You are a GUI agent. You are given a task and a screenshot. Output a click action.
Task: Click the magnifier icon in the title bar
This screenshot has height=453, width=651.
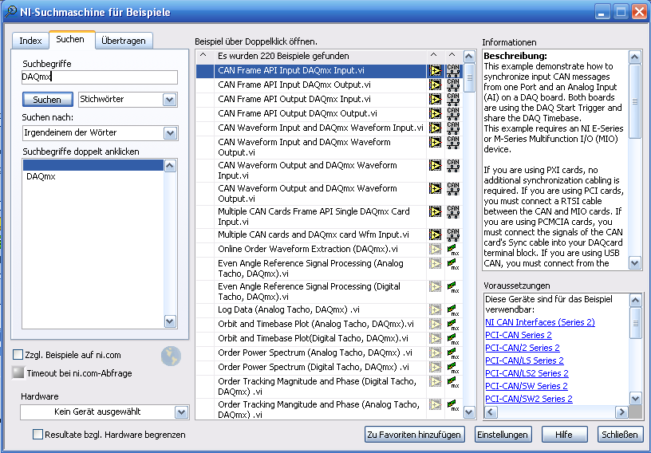[x=10, y=11]
